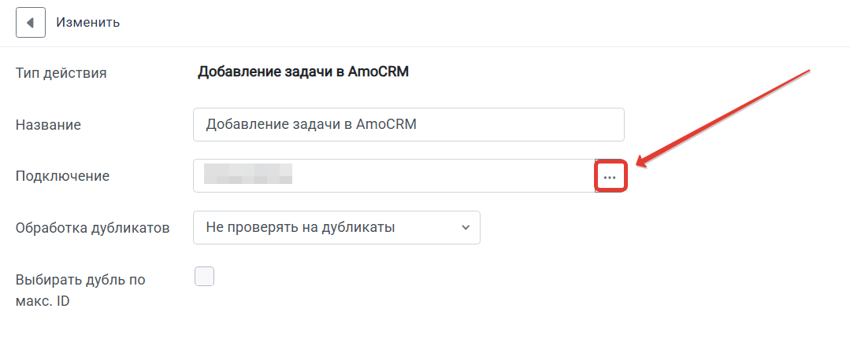Select the bold 'Добавление задачи в AmoCRM' action type

point(303,72)
